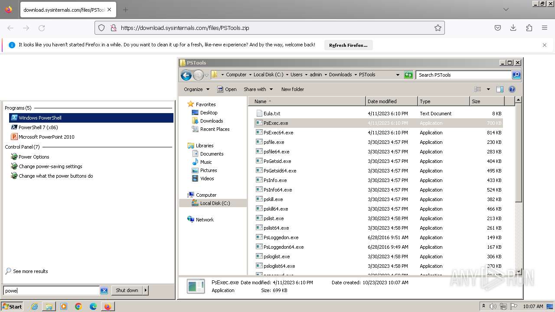Open recent locations dropdown in Explorer
555x312 pixels.
206,75
